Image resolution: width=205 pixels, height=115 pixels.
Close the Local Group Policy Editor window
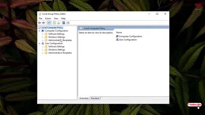point(165,14)
